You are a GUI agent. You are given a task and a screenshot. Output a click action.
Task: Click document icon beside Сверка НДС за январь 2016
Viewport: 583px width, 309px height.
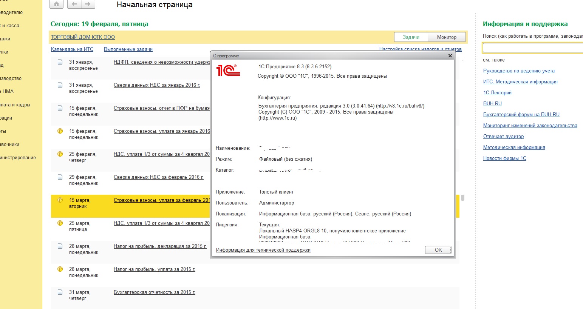point(60,85)
